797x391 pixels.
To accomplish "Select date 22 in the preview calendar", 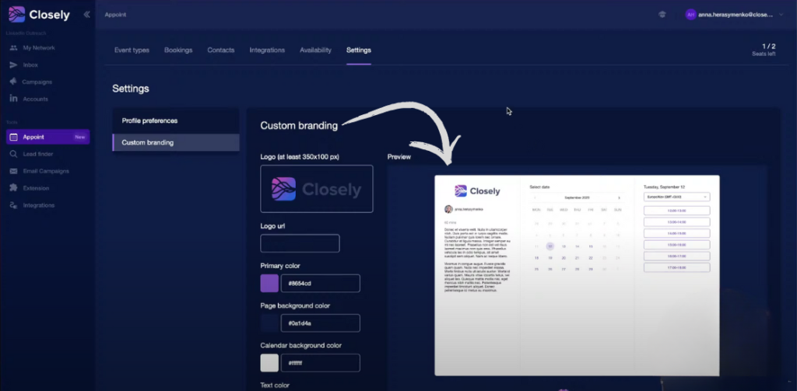I will pos(590,258).
